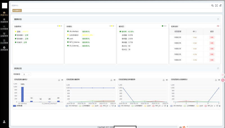
Task: Select the 资源中心 tag tab
Action: click(x=17, y=10)
